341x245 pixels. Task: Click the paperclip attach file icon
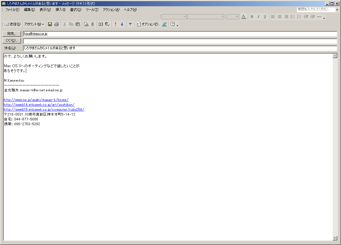coord(92,24)
